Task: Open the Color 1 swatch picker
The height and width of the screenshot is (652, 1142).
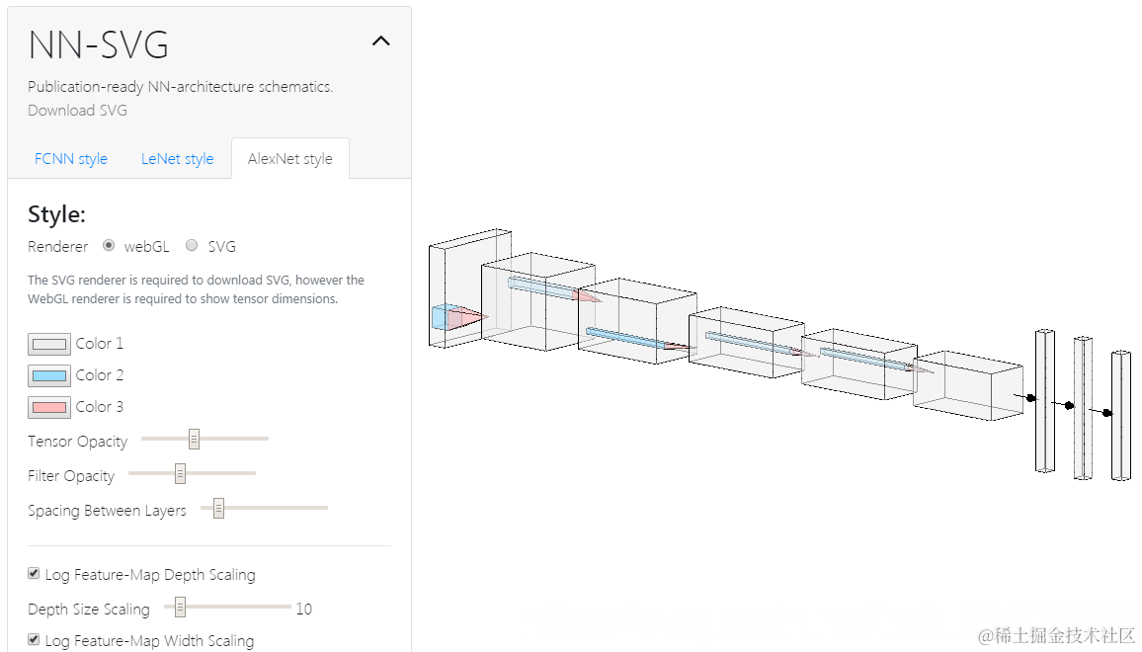Action: click(48, 344)
